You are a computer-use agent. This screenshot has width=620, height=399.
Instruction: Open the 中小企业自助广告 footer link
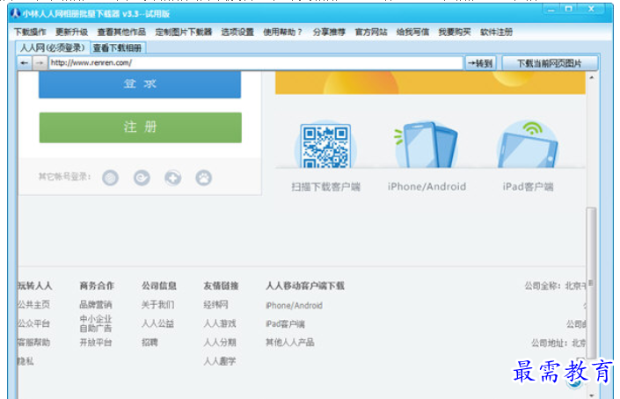pyautogui.click(x=96, y=323)
